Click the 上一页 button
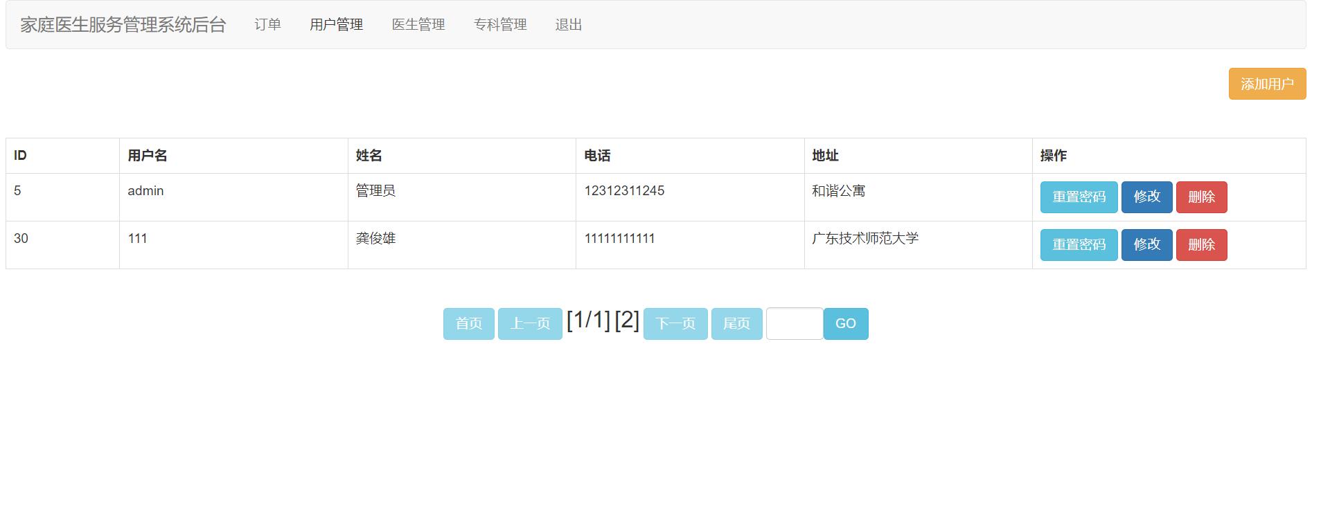The height and width of the screenshot is (517, 1321). coord(530,324)
